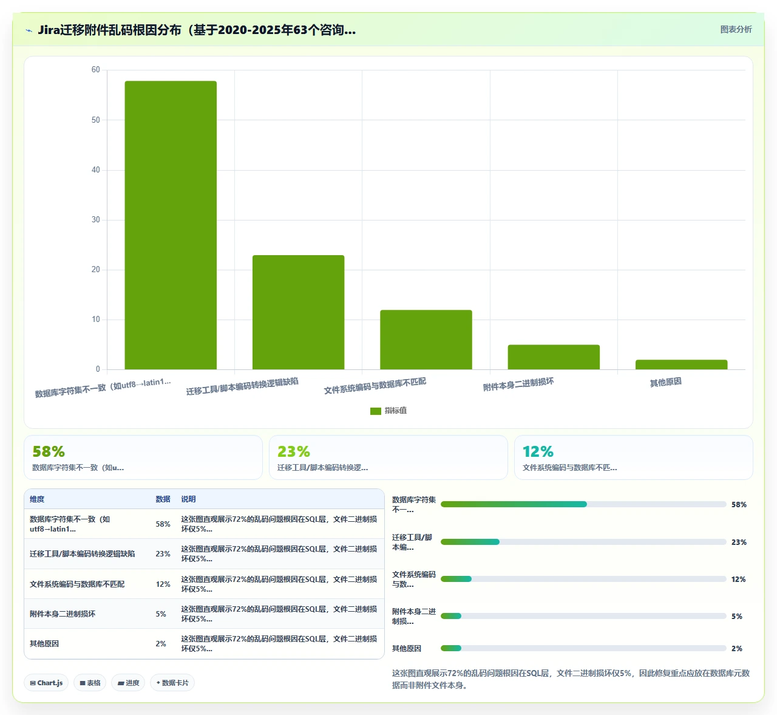Select the 58% stat card

(x=143, y=457)
